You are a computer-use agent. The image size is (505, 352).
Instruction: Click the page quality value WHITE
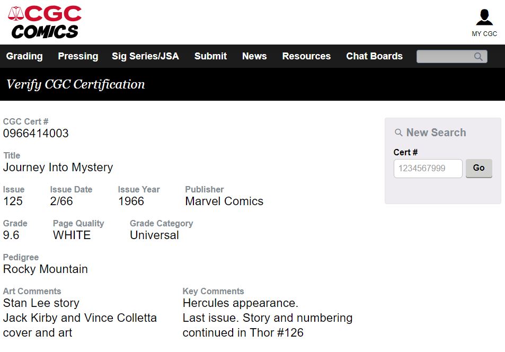coord(72,235)
